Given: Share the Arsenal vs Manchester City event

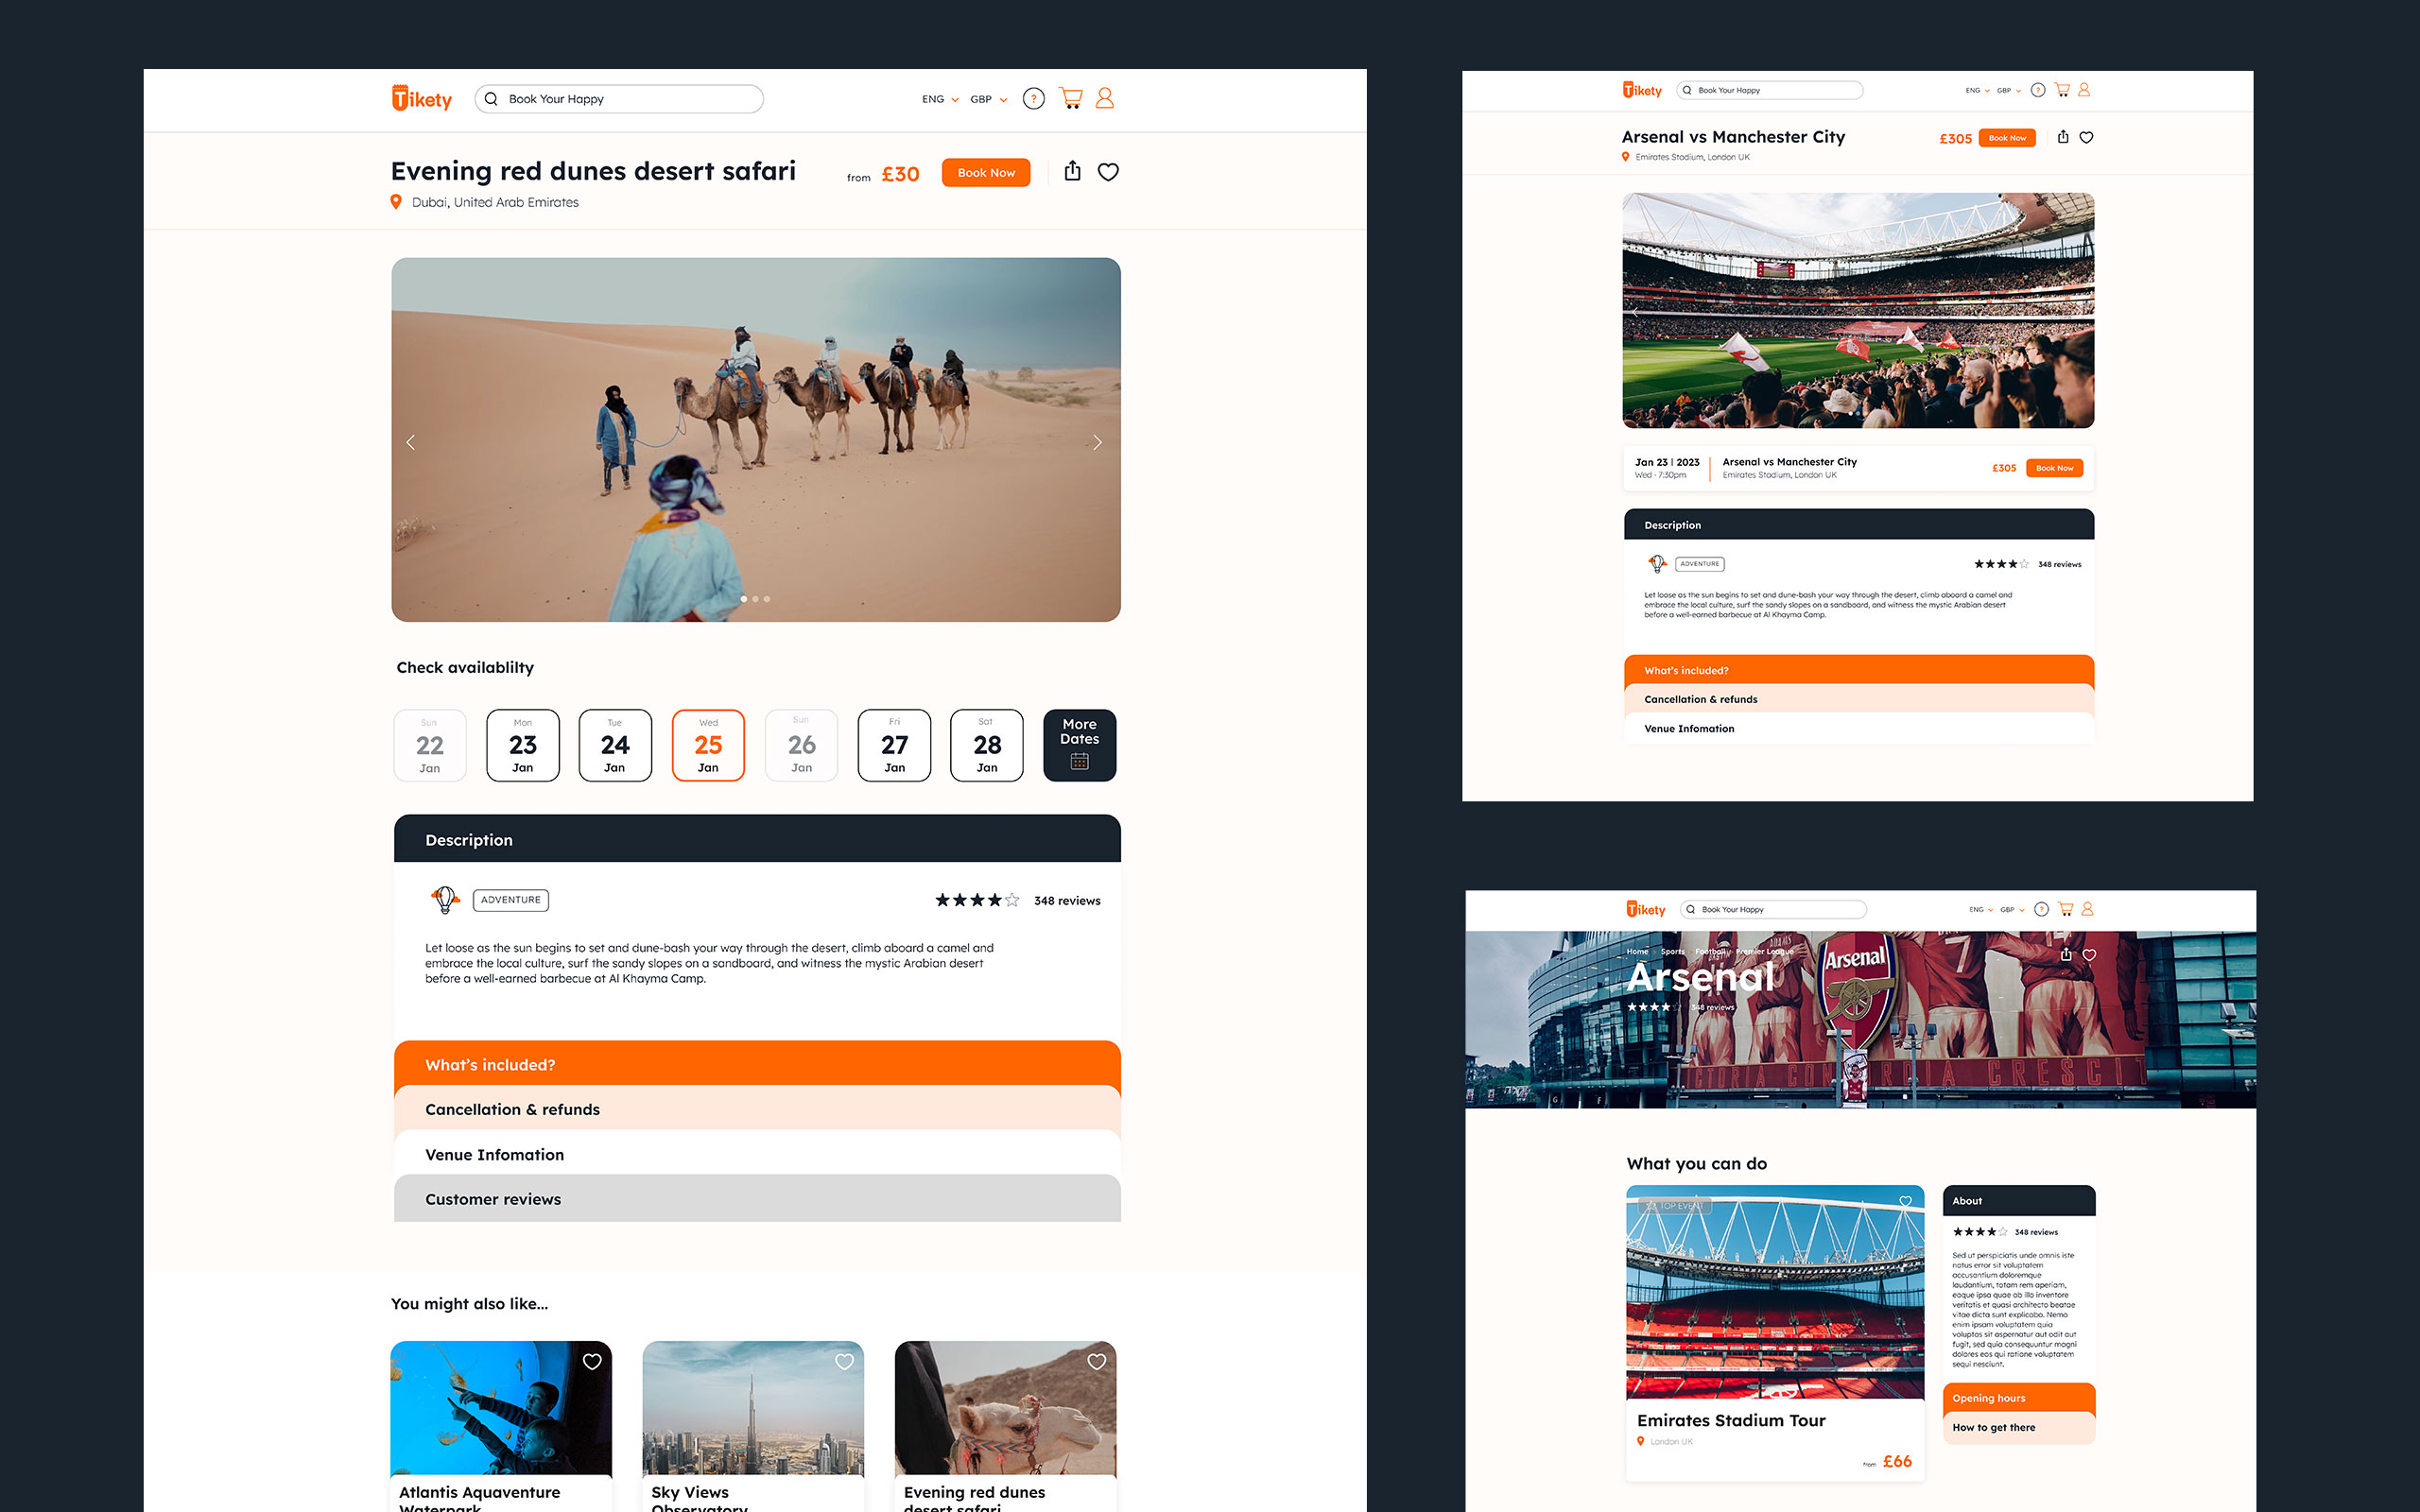Looking at the screenshot, I should [2063, 137].
